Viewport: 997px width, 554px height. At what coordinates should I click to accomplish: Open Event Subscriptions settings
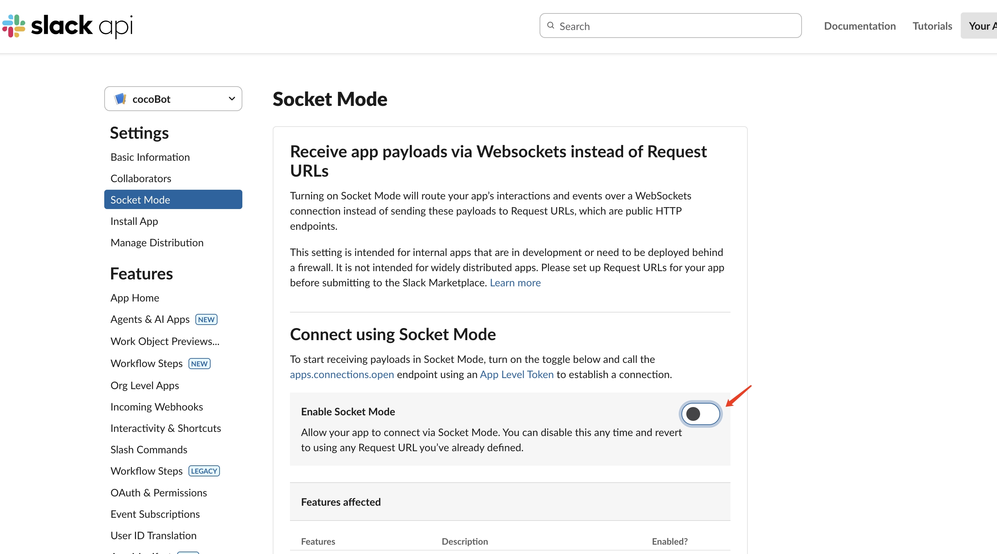(x=155, y=514)
